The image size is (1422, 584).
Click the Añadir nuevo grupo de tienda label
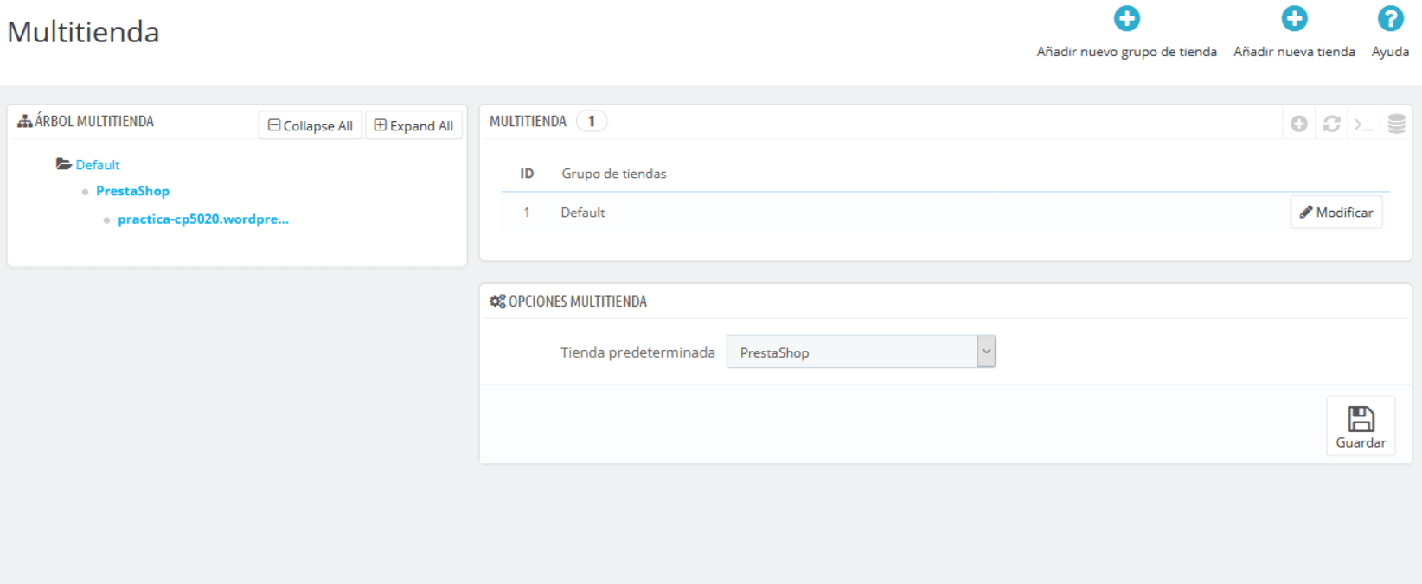click(1126, 52)
